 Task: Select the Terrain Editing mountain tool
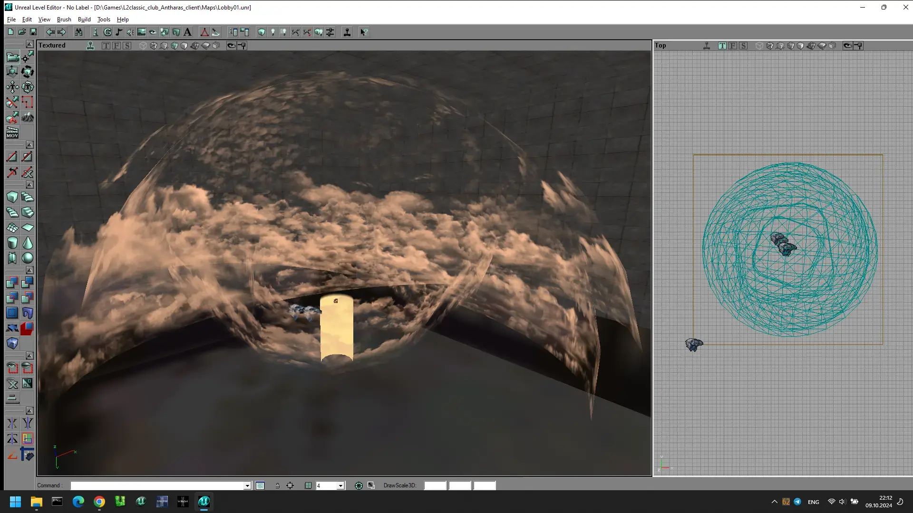pyautogui.click(x=28, y=117)
